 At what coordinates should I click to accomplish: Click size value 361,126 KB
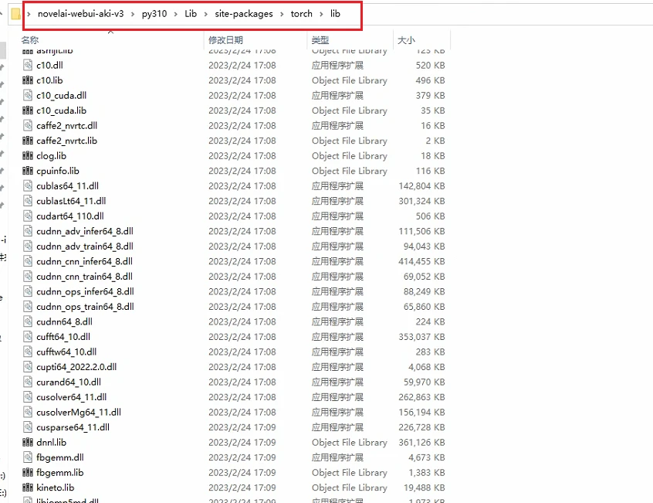(x=421, y=442)
